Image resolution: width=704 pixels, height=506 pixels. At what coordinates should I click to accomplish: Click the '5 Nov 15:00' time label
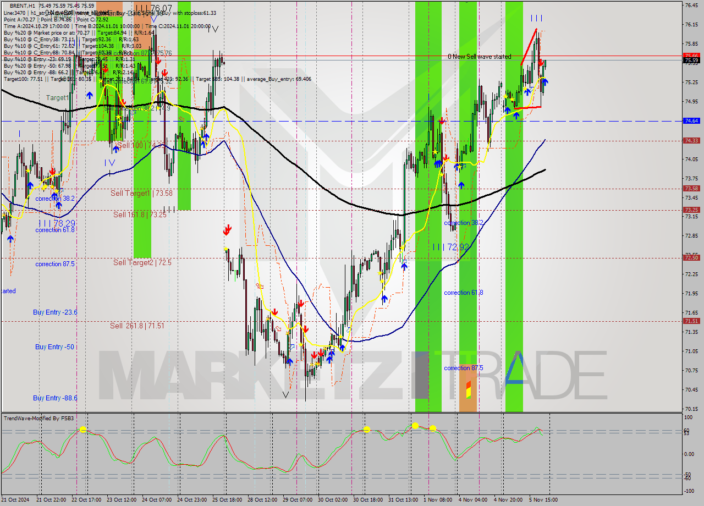coord(544,500)
